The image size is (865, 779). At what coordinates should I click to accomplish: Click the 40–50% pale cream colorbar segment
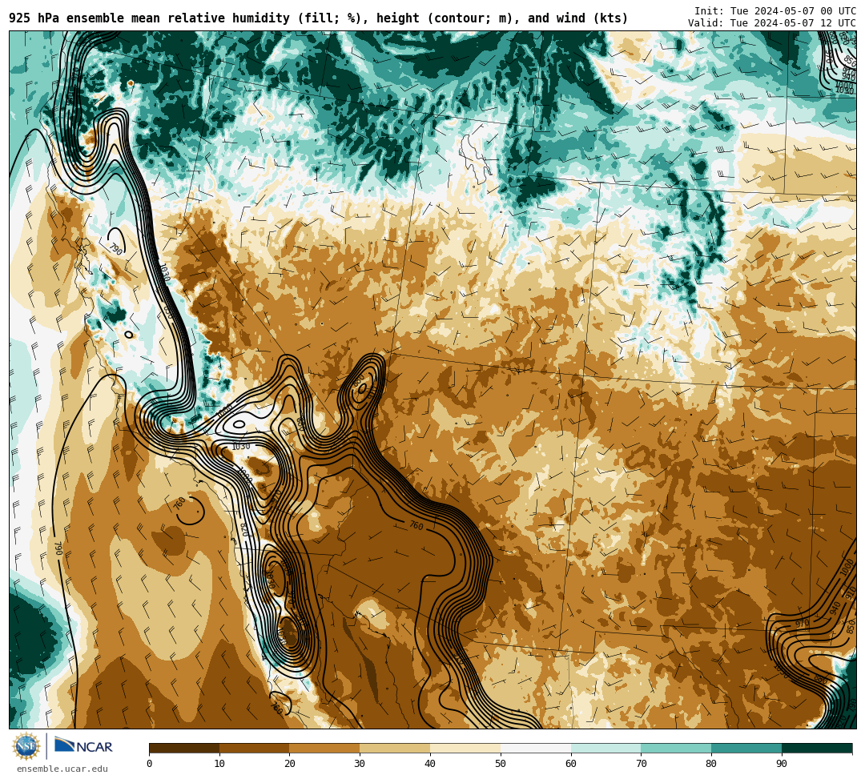(465, 748)
